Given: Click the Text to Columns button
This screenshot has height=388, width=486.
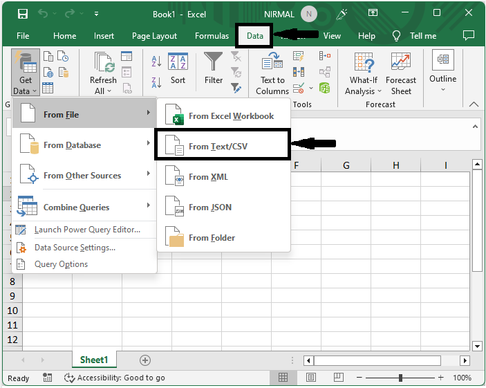Looking at the screenshot, I should click(272, 73).
